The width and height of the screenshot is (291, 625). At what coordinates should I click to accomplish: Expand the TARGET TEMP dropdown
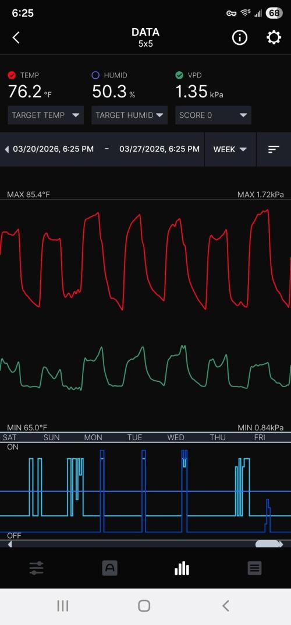46,115
